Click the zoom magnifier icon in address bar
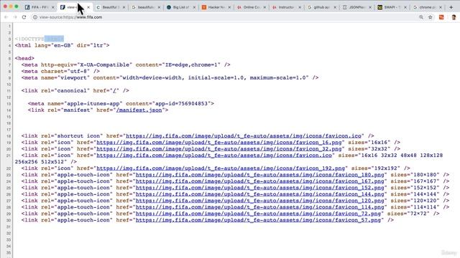The image size is (460, 258). coord(421,17)
